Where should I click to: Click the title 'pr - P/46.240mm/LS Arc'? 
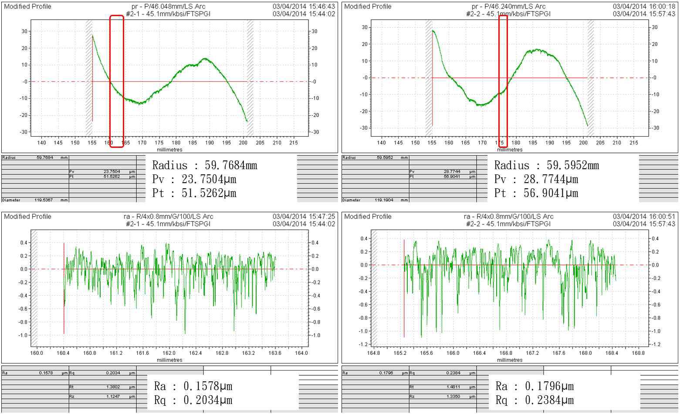508,7
